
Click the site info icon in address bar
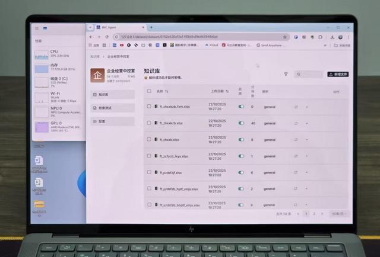coord(116,37)
